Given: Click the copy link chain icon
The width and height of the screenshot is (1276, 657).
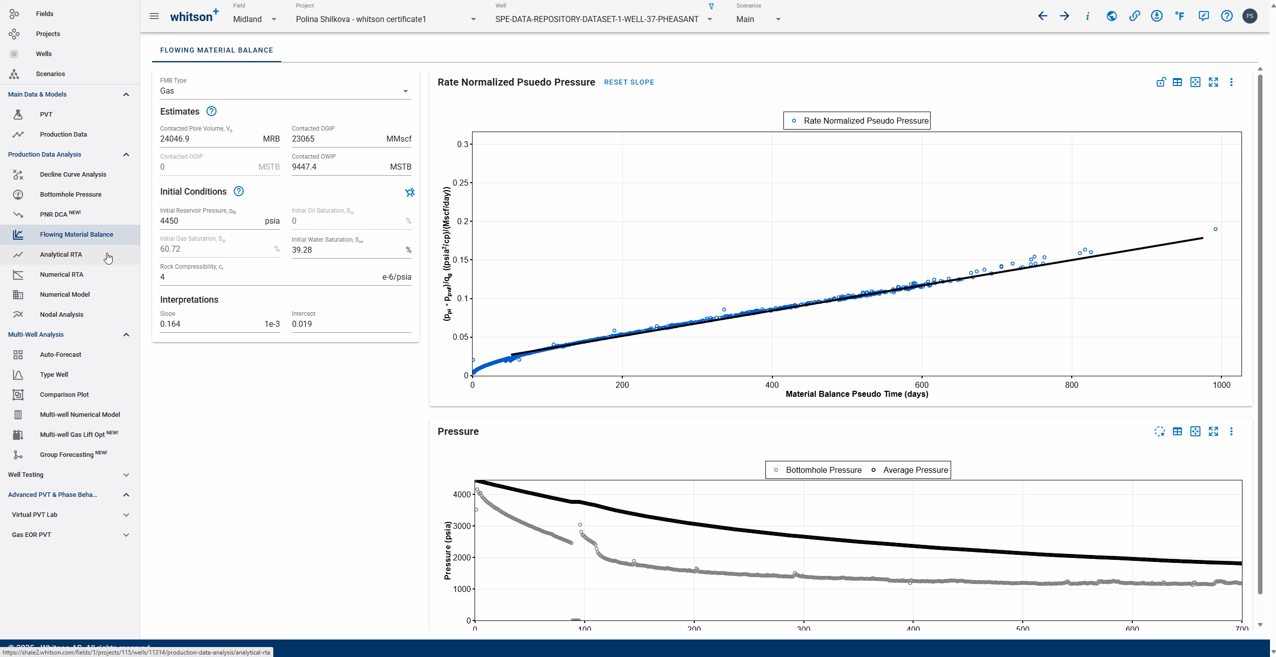Looking at the screenshot, I should pos(1134,16).
